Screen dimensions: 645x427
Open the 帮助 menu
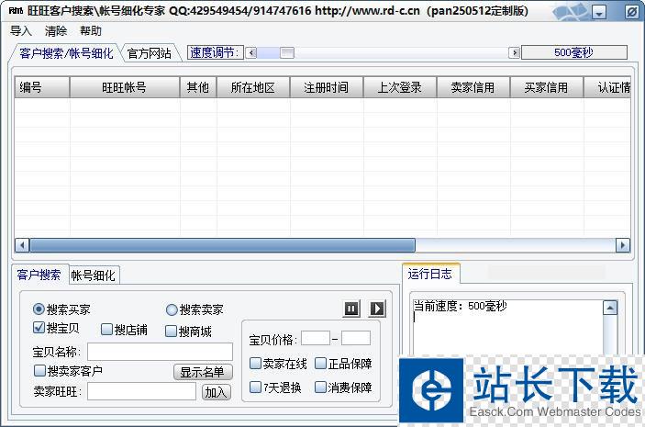tap(91, 31)
